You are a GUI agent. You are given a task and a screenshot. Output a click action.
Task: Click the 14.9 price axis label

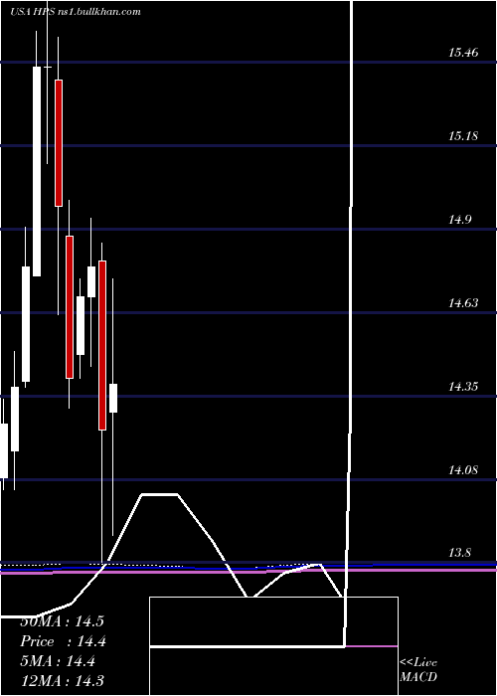click(x=460, y=220)
